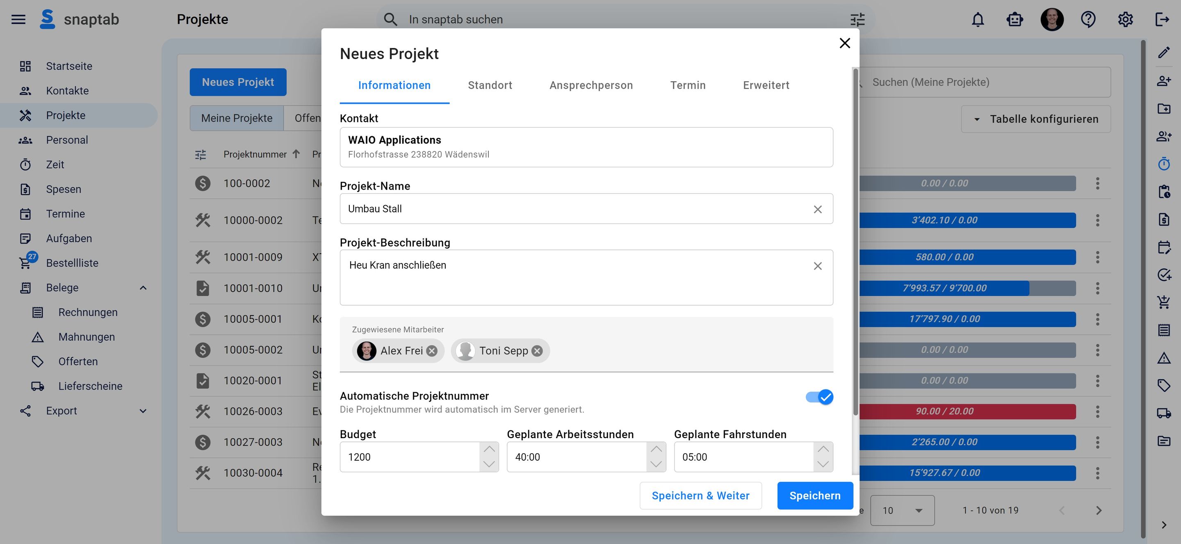
Task: Decrease Geplante Arbeitsstunden
Action: coord(656,464)
